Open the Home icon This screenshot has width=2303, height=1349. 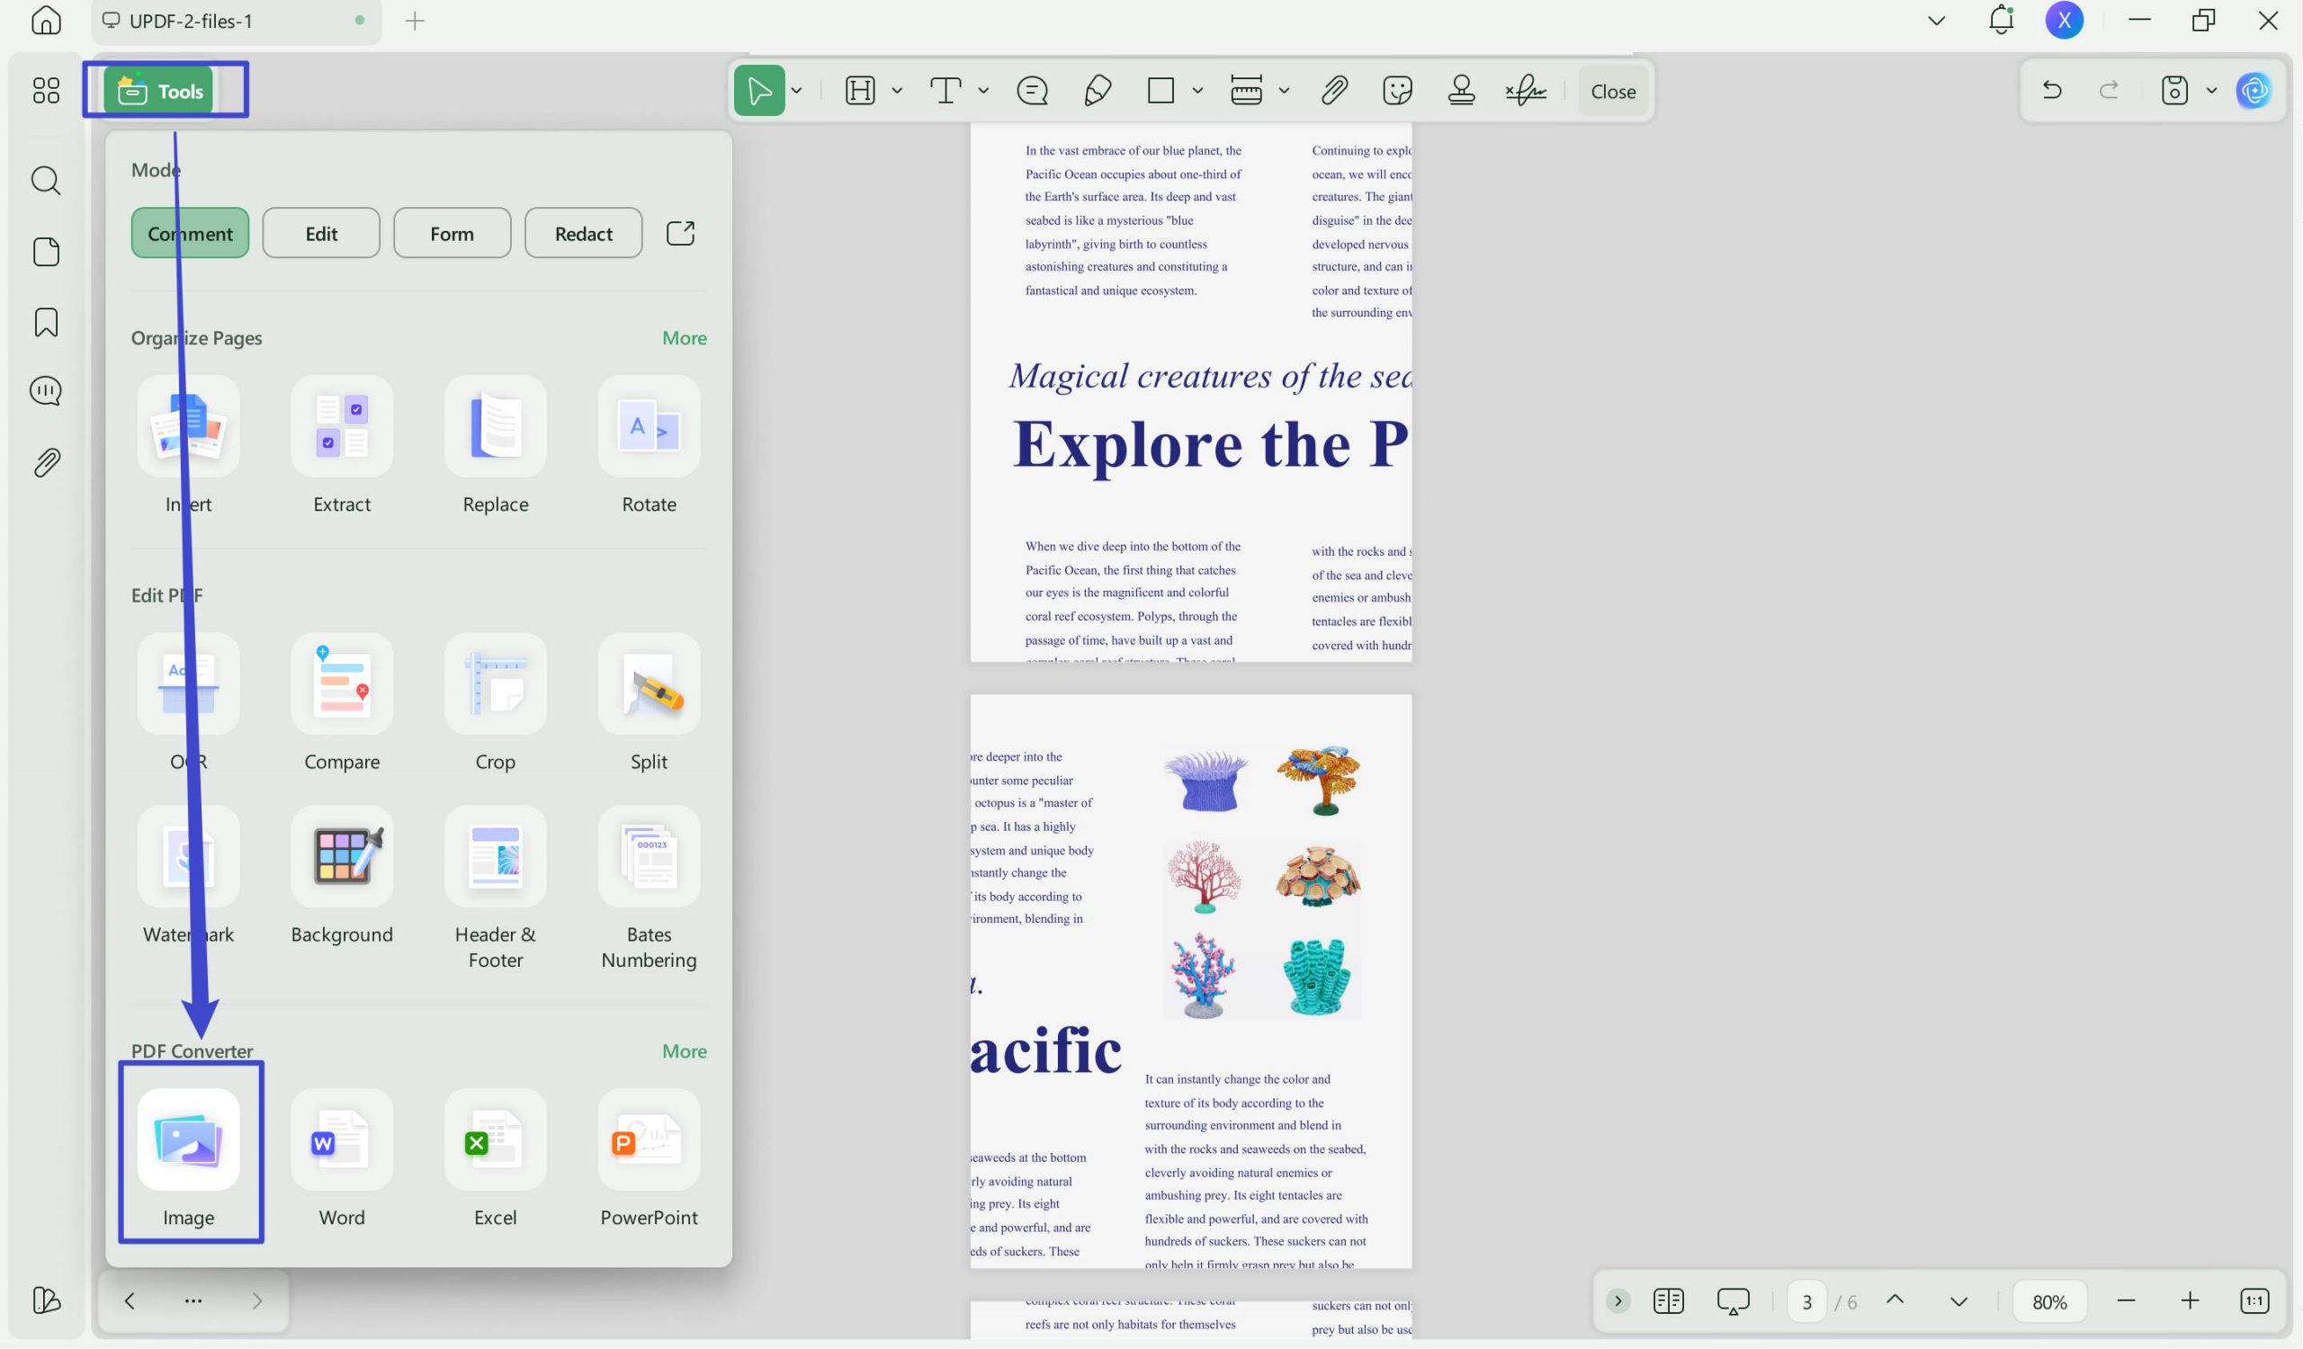pyautogui.click(x=46, y=20)
